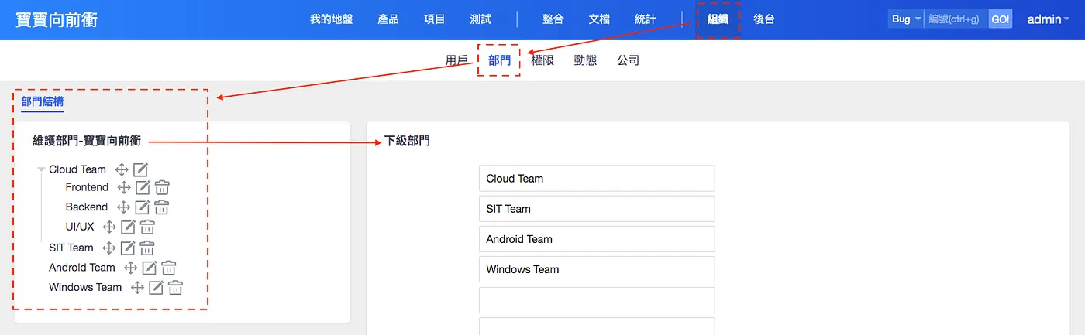1085x335 pixels.
Task: Select Frontend in department tree
Action: (x=87, y=187)
